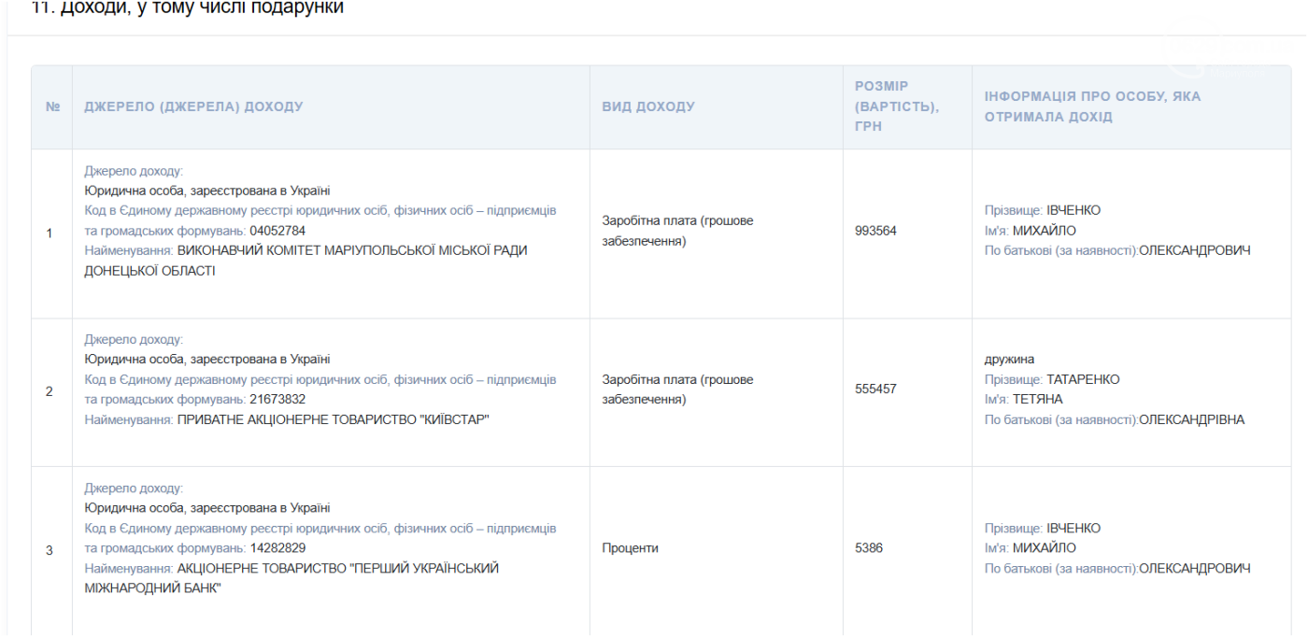Click the section heading "11. Доходи"

click(187, 8)
